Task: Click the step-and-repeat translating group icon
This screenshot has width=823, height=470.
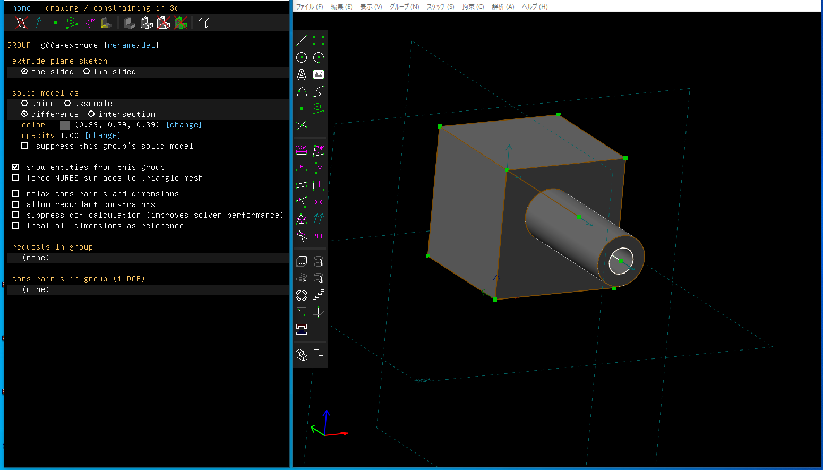Action: coord(319,295)
